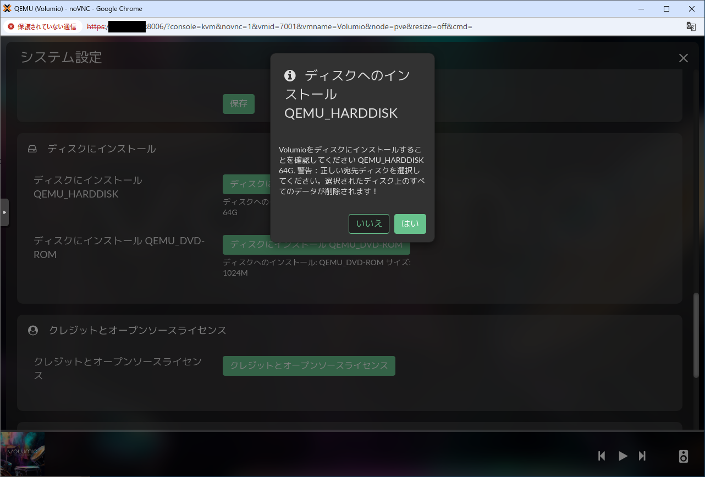Skip to previous track
705x477 pixels.
[x=602, y=456]
